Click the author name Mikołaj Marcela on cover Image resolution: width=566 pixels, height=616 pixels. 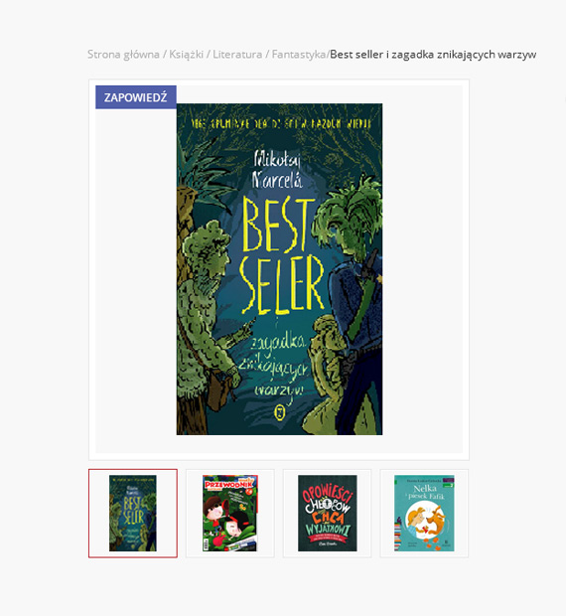(278, 169)
